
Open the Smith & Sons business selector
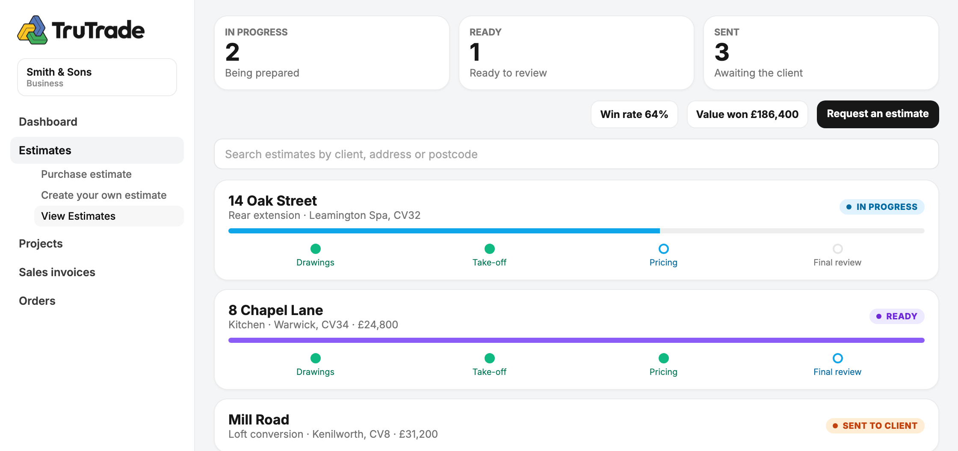click(x=97, y=77)
